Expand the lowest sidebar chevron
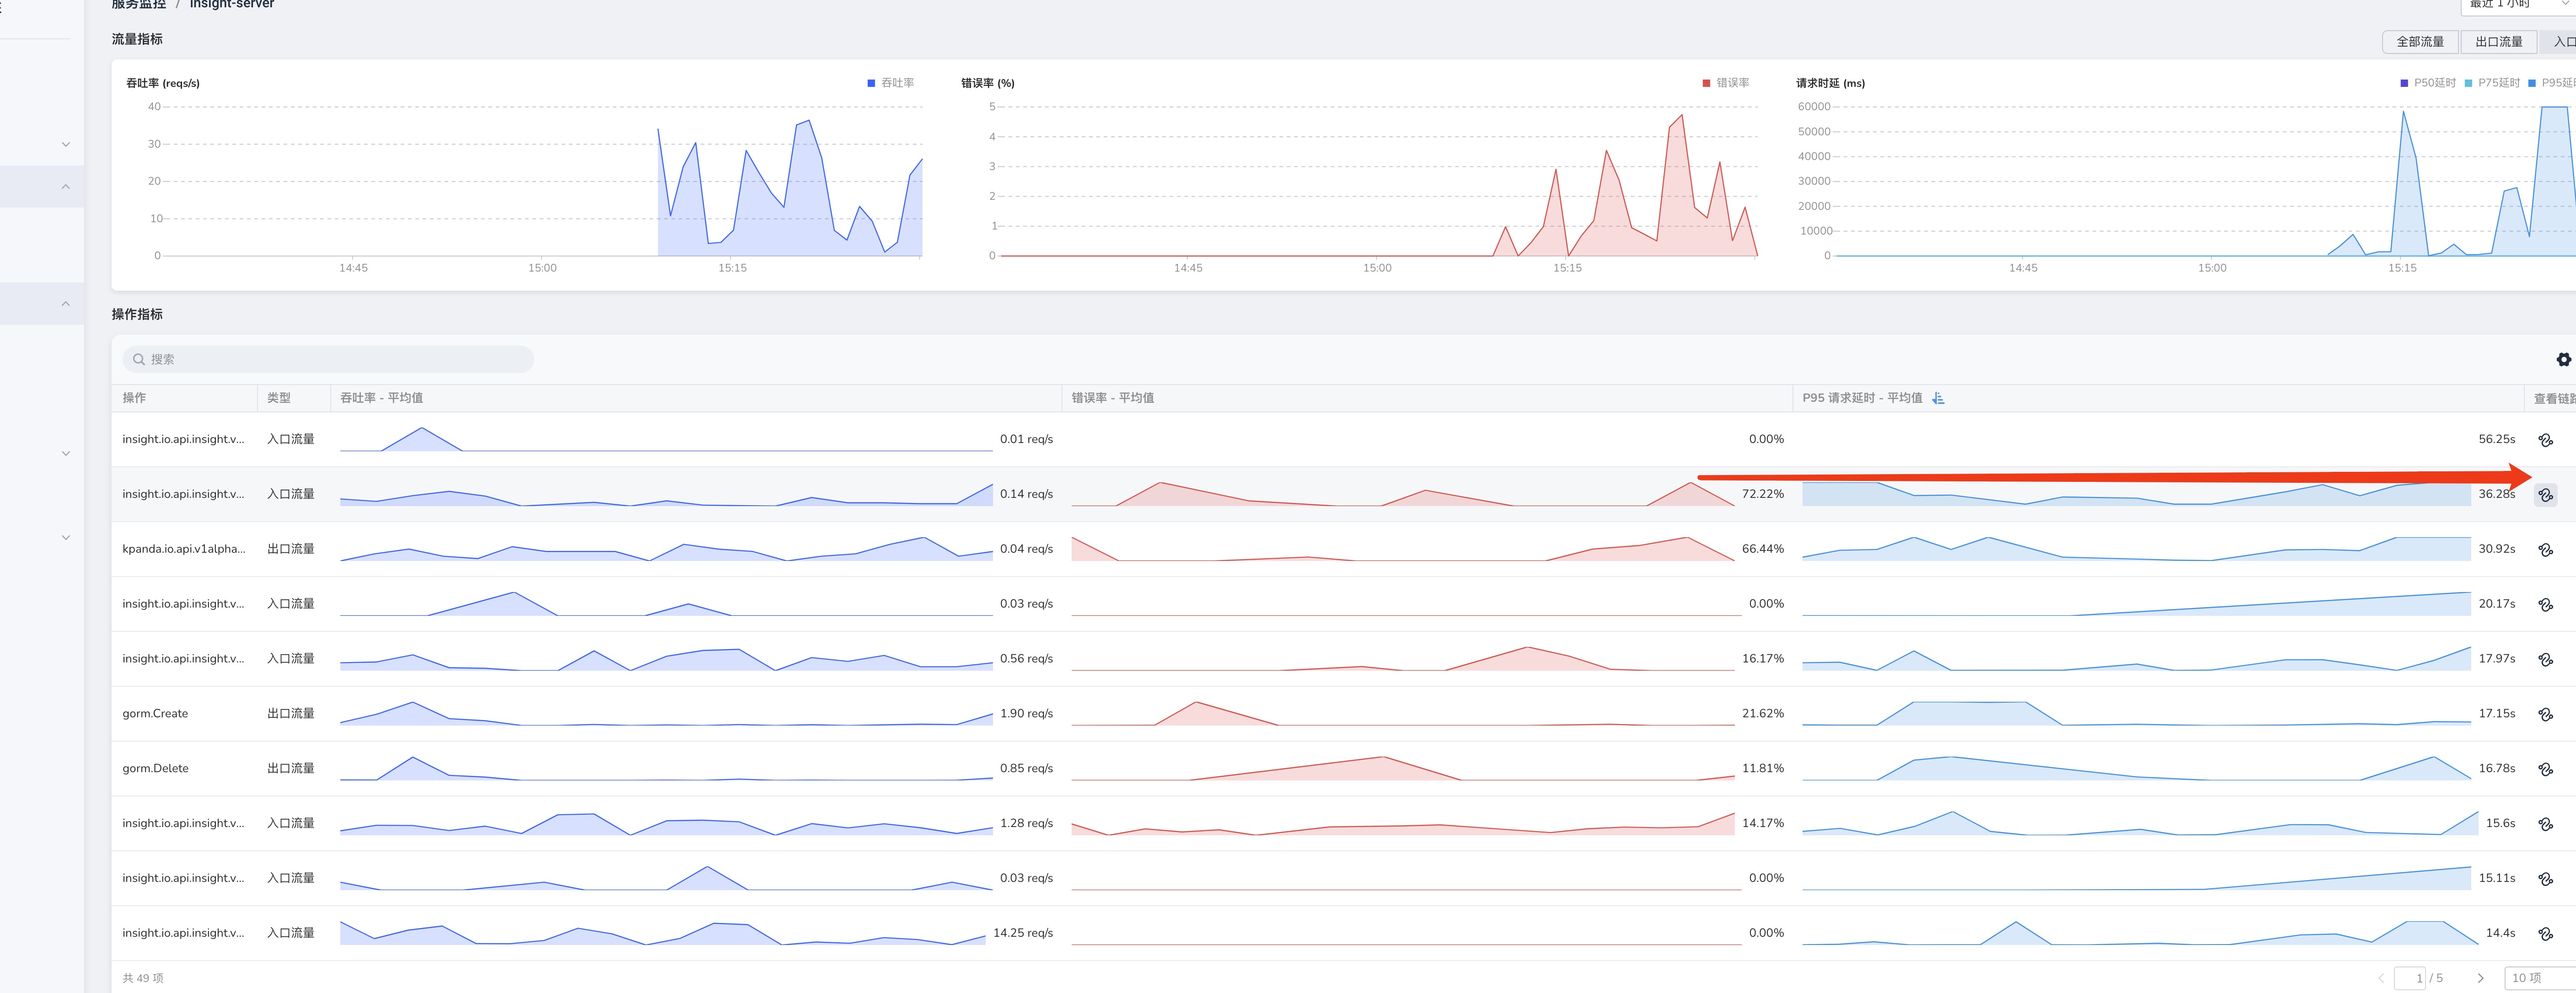Screen dimensions: 2576x993 pyautogui.click(x=66, y=538)
